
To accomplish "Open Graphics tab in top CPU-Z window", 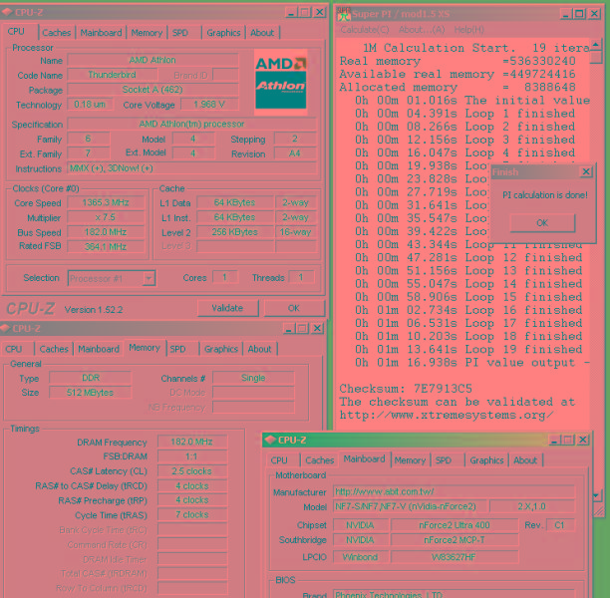I will click(223, 33).
